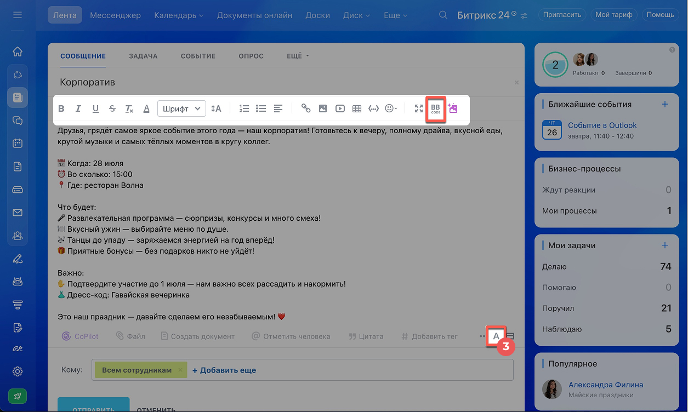688x412 pixels.
Task: Open Мой тариф
Action: click(614, 15)
